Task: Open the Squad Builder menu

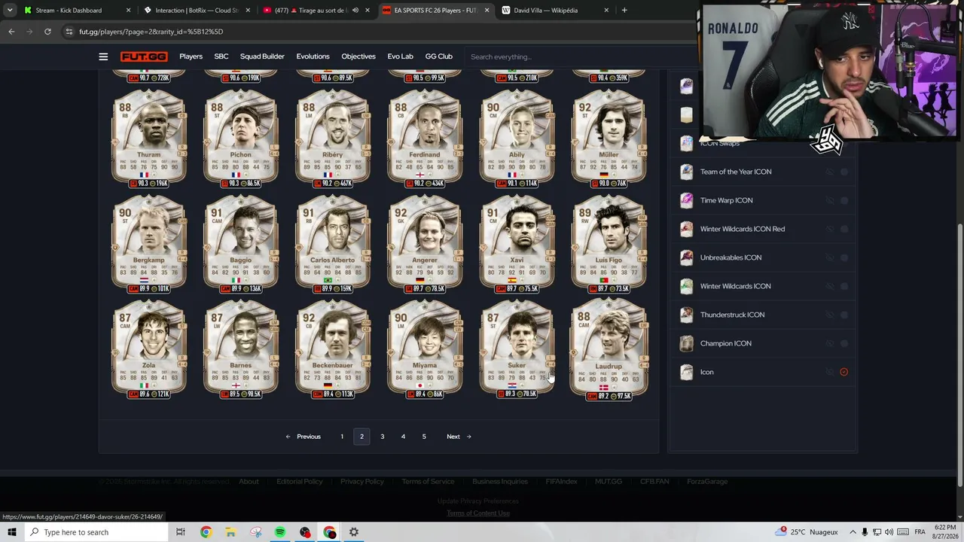Action: click(262, 56)
